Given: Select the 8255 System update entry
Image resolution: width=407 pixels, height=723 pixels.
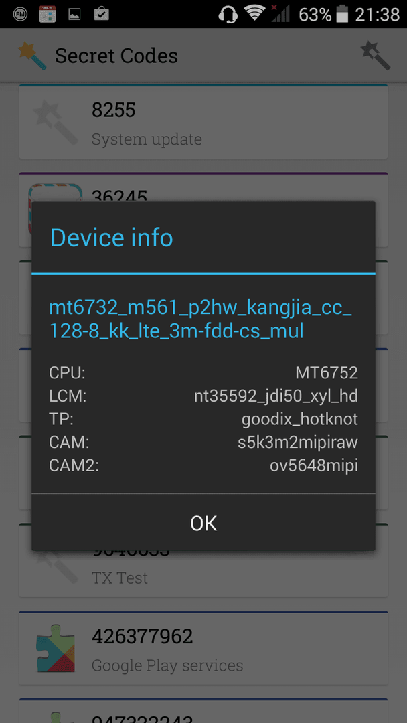Looking at the screenshot, I should (x=203, y=123).
